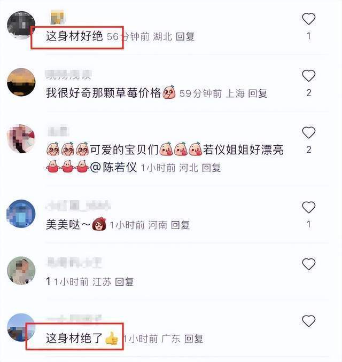This screenshot has height=362, width=342.
Task: Tap 回复 next to 河南
Action: click(181, 225)
